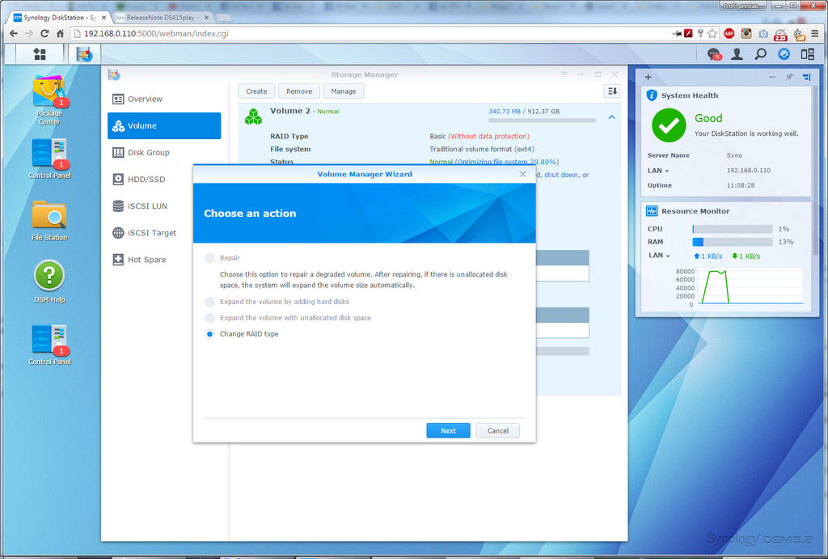Open Storage Manager help question mark

coord(564,74)
